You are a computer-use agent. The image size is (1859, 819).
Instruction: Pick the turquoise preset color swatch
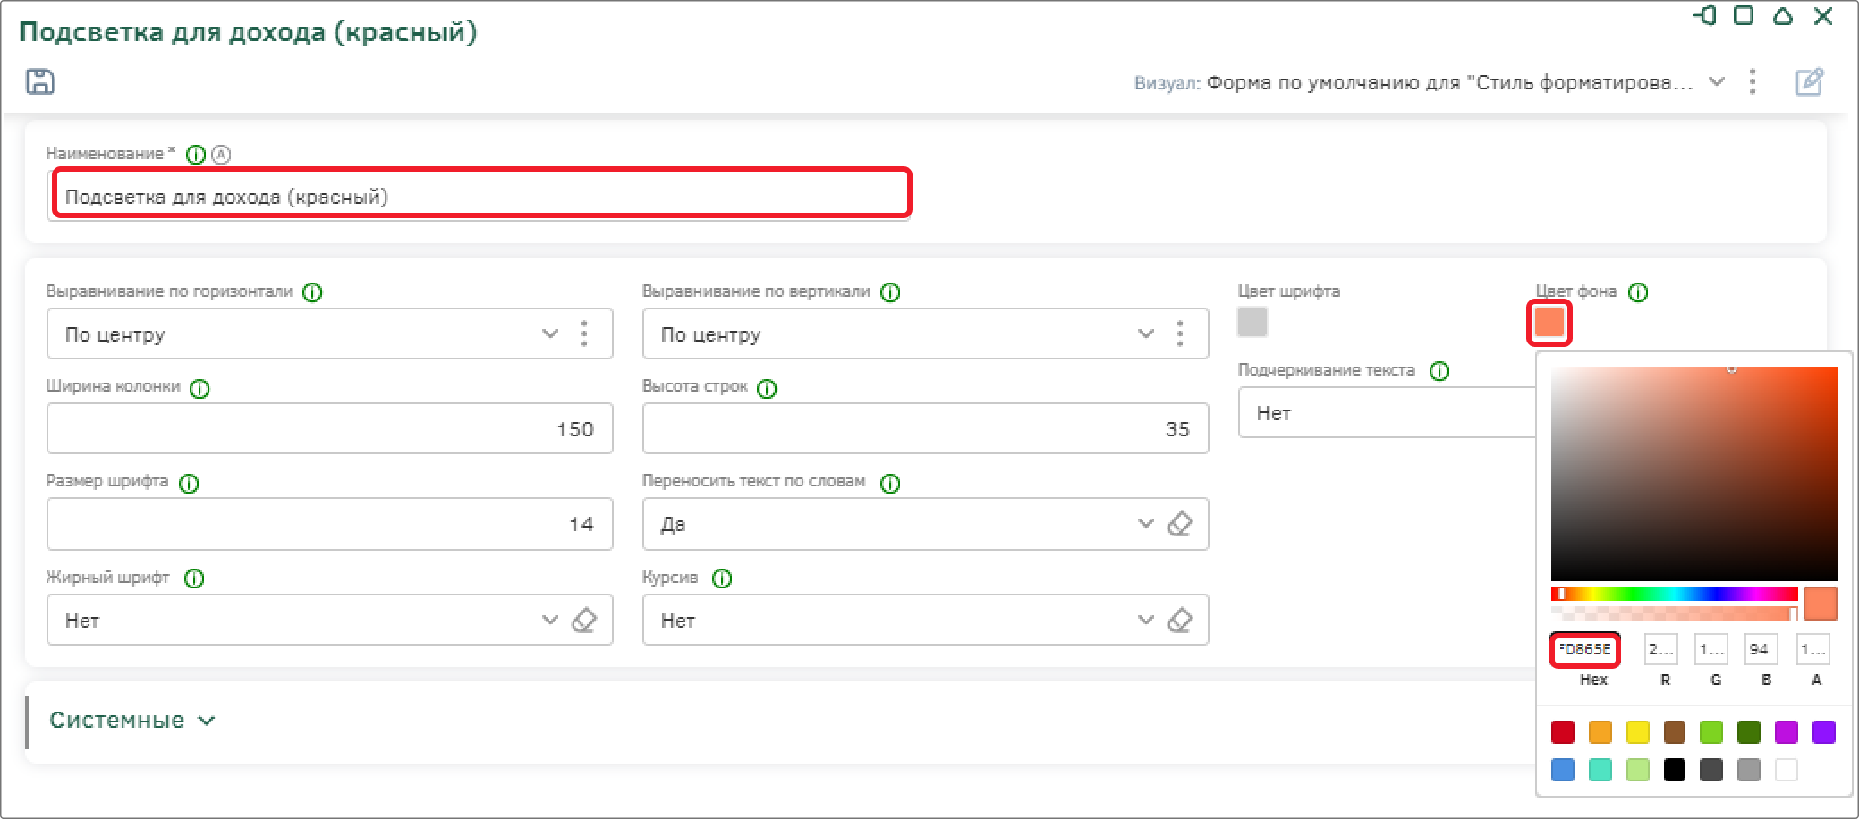click(x=1600, y=770)
